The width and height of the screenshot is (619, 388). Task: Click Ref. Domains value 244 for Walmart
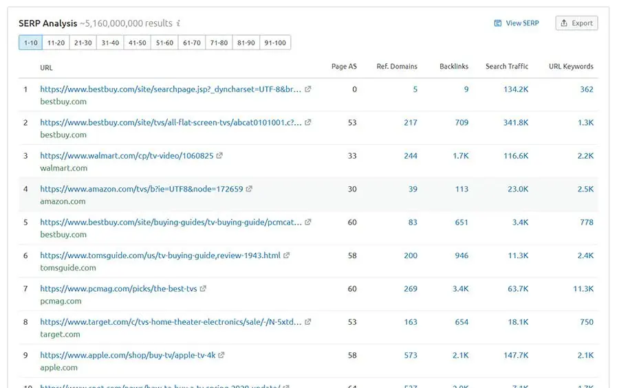[411, 156]
